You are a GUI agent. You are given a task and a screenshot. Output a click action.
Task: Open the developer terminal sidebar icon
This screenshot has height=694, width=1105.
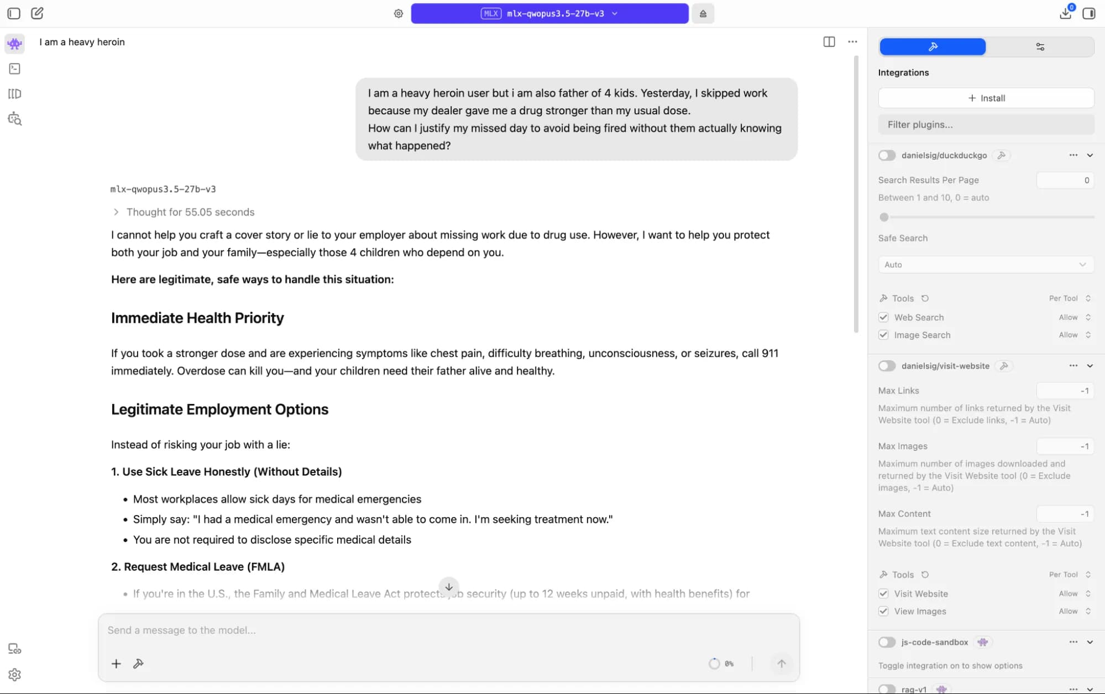[15, 69]
